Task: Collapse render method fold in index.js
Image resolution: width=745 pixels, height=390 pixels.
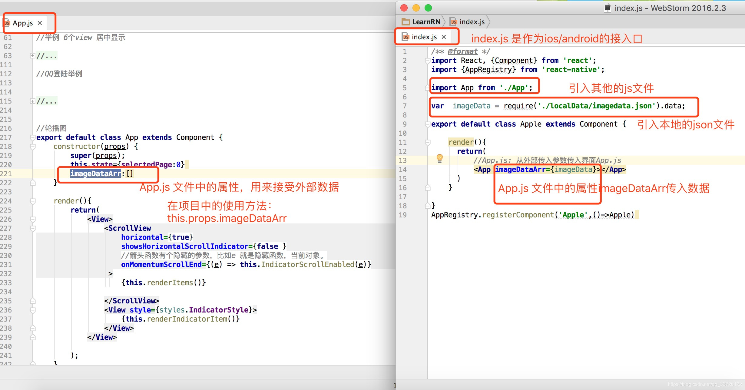Action: click(428, 142)
